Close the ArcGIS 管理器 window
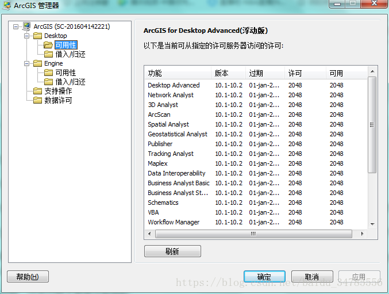 click(374, 3)
